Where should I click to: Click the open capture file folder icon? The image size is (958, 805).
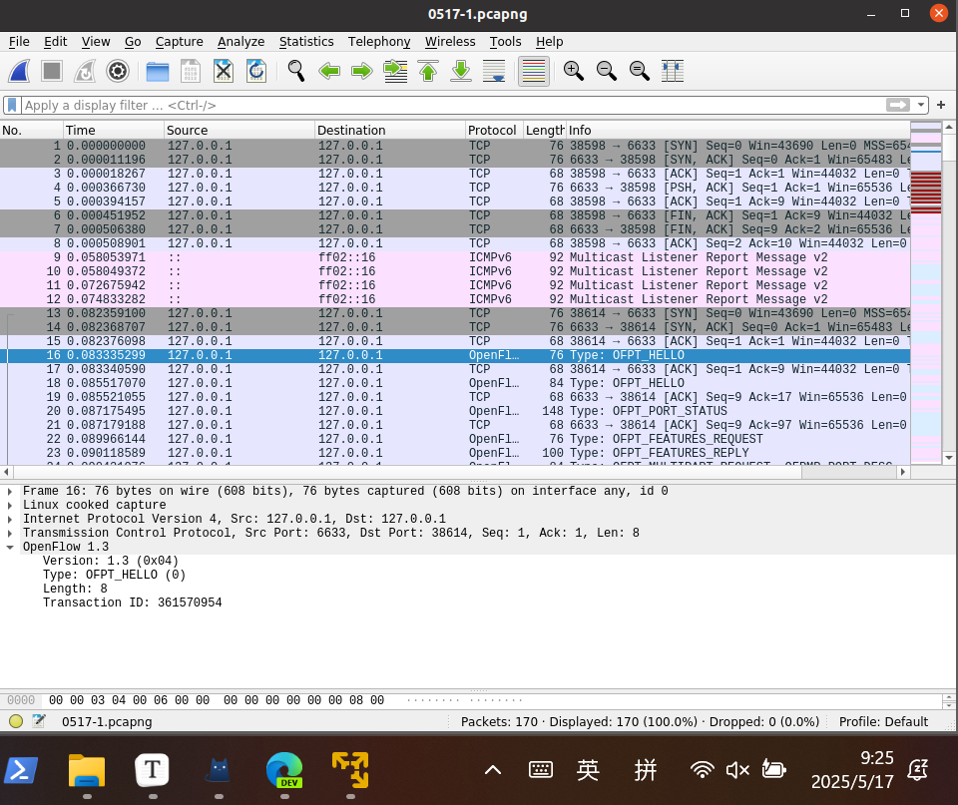coord(158,71)
